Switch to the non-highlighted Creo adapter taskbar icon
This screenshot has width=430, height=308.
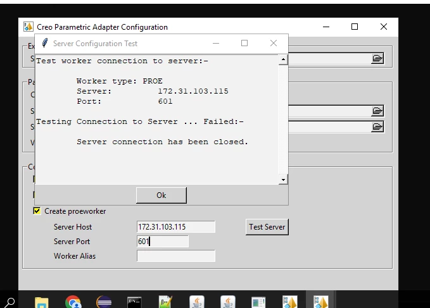pyautogui.click(x=290, y=302)
